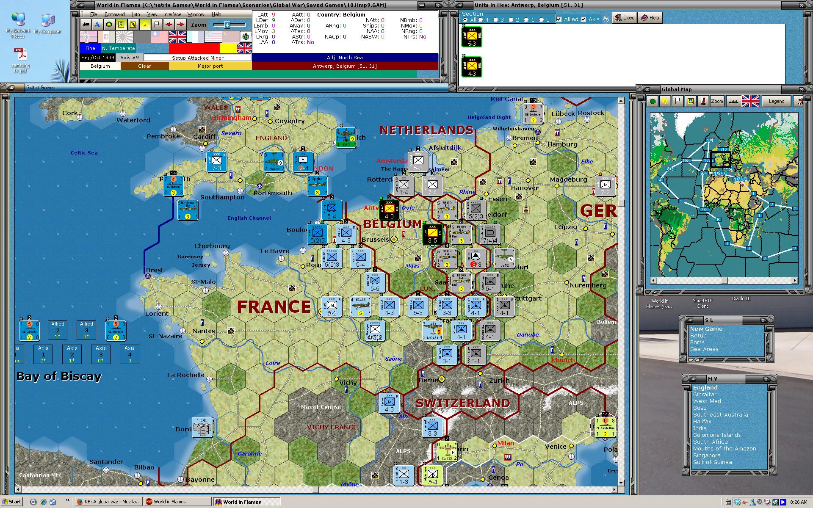Select section 3 radio button
813x508 pixels.
tap(495, 19)
